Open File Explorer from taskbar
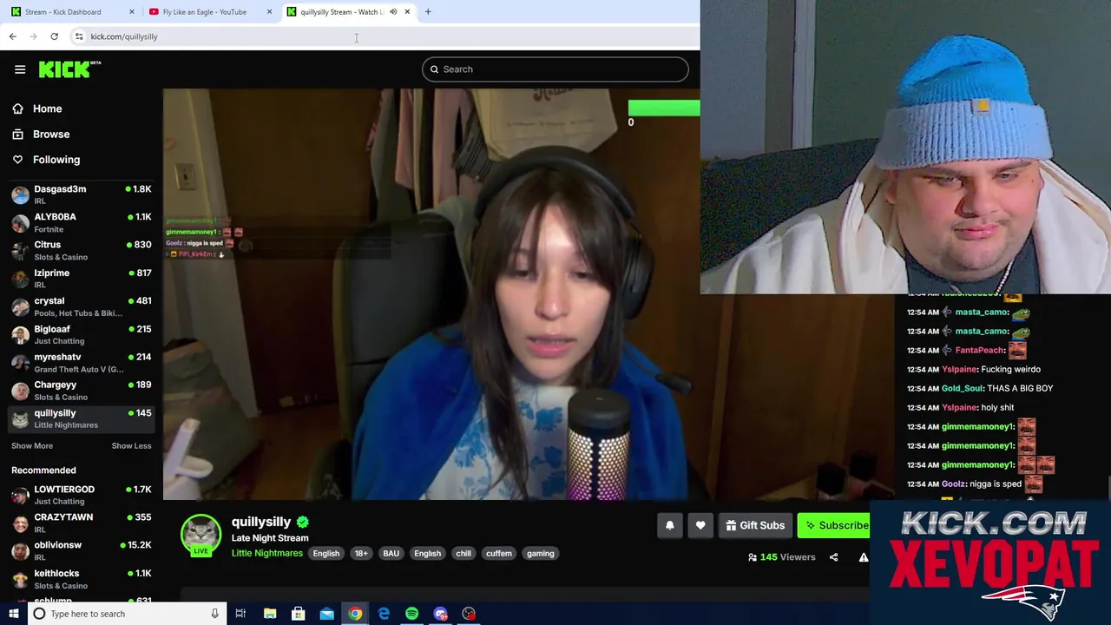This screenshot has width=1111, height=625. tap(270, 614)
